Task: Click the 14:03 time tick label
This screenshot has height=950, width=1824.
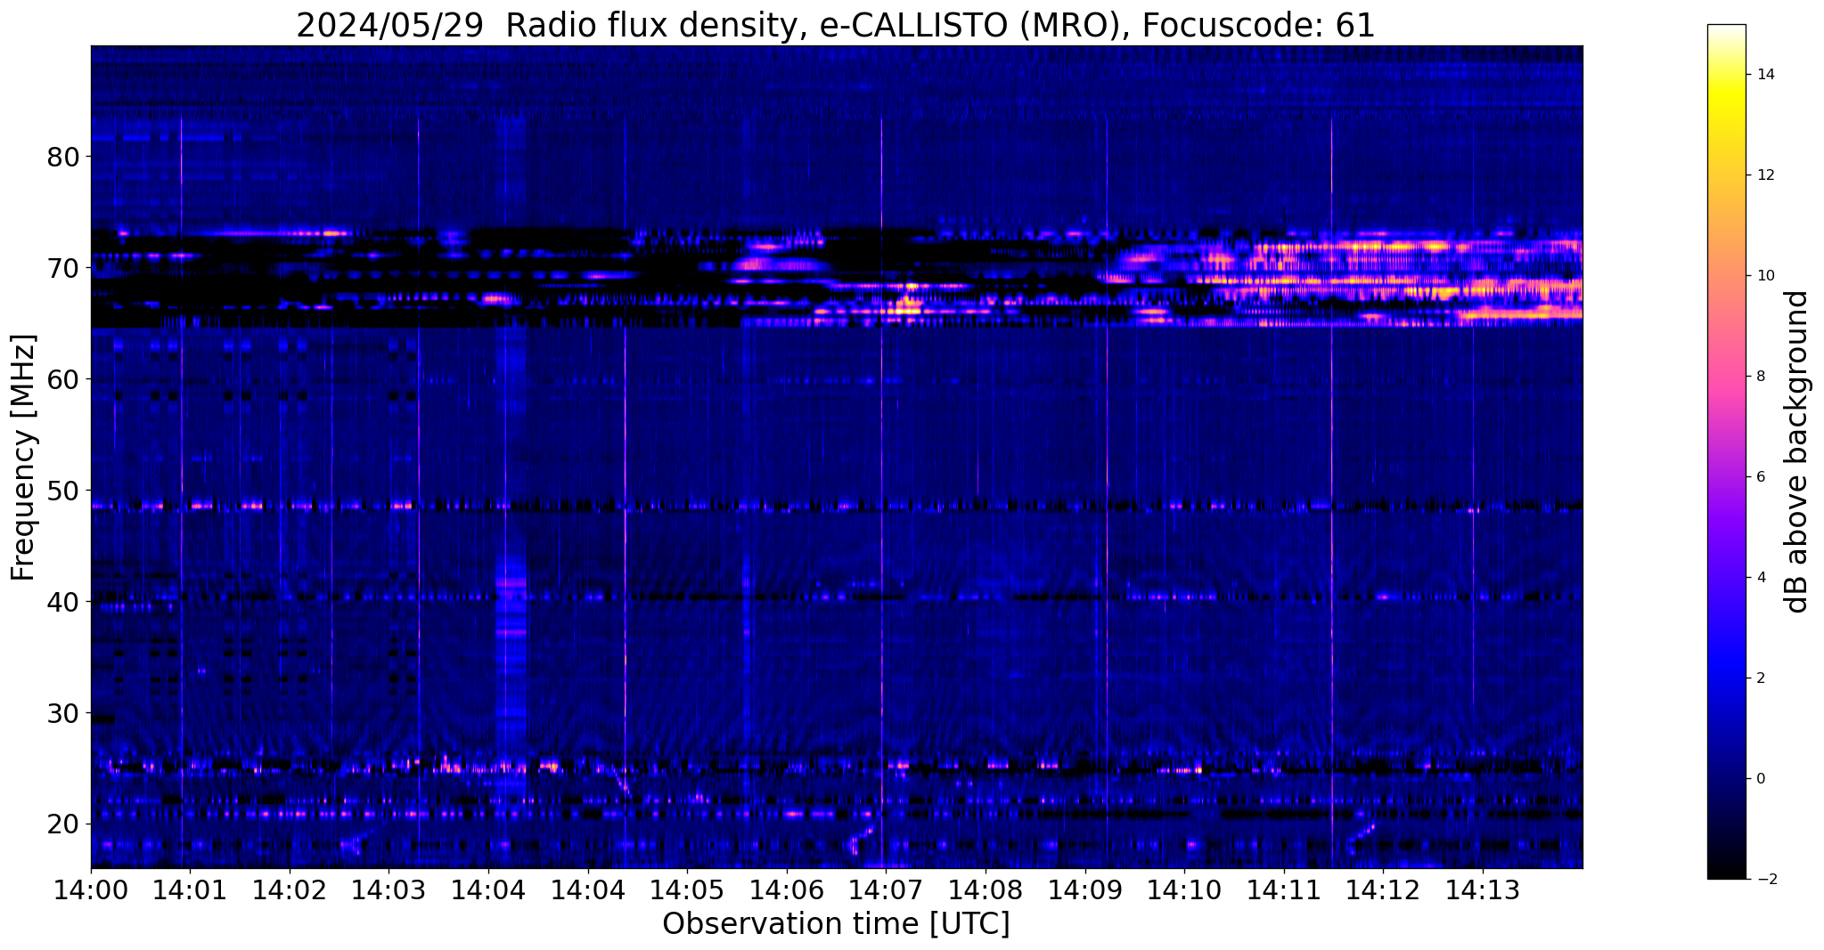Action: (389, 889)
